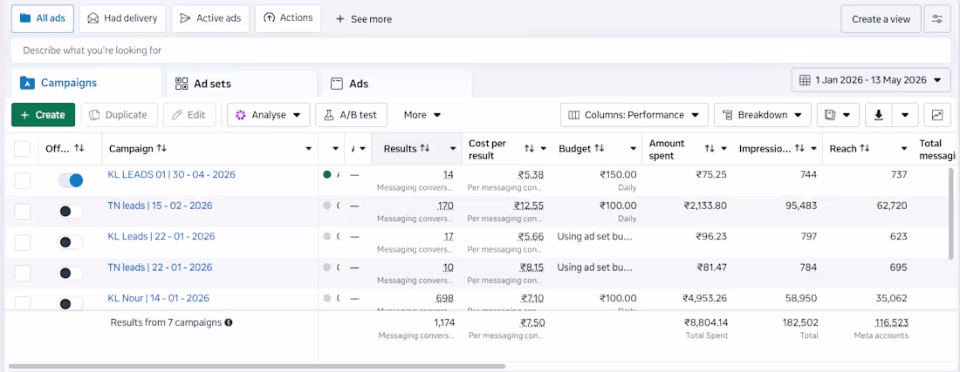The width and height of the screenshot is (960, 372).
Task: Open the KL Nour | 14 - 01 - 2026 campaign link
Action: [x=159, y=298]
